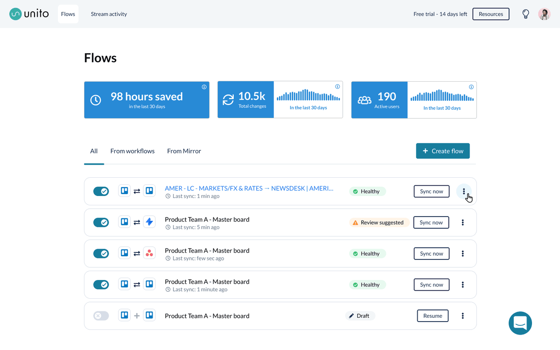Go to Stream activity page
This screenshot has width=560, height=350.
(109, 14)
